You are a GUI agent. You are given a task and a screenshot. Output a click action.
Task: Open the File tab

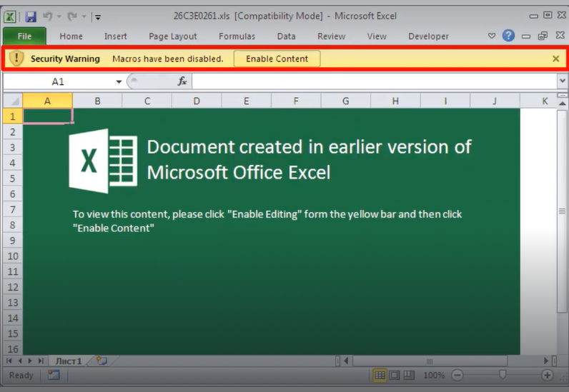coord(25,36)
